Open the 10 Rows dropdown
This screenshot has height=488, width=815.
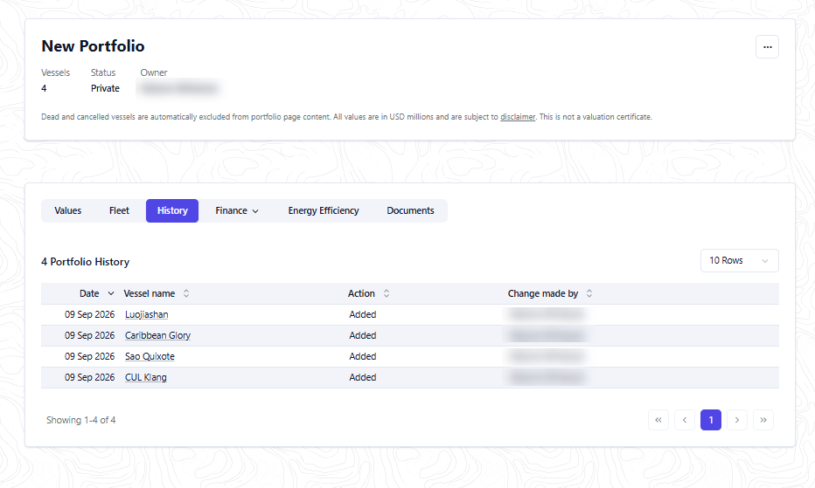pos(739,261)
